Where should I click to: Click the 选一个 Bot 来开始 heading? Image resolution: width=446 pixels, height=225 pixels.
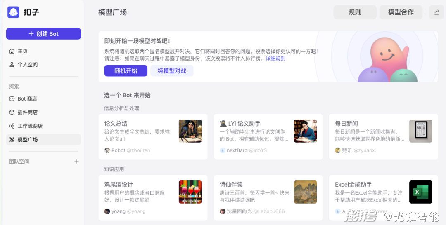pos(127,95)
